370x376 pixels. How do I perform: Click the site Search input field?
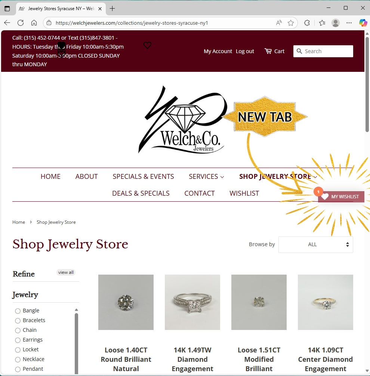(x=323, y=51)
